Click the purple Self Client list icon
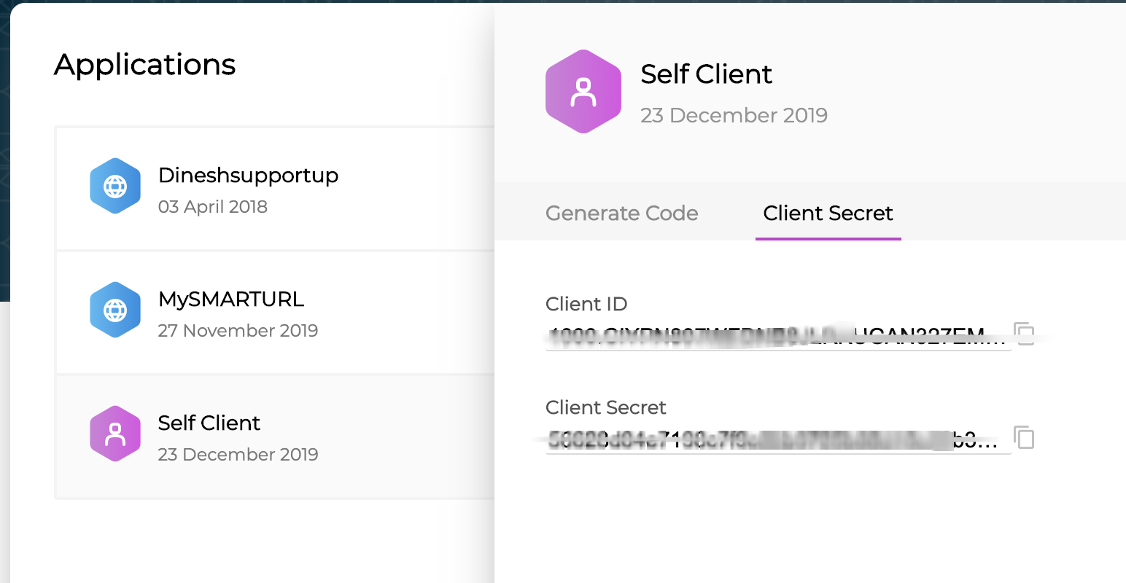Screen dimensions: 1126x583 115,434
